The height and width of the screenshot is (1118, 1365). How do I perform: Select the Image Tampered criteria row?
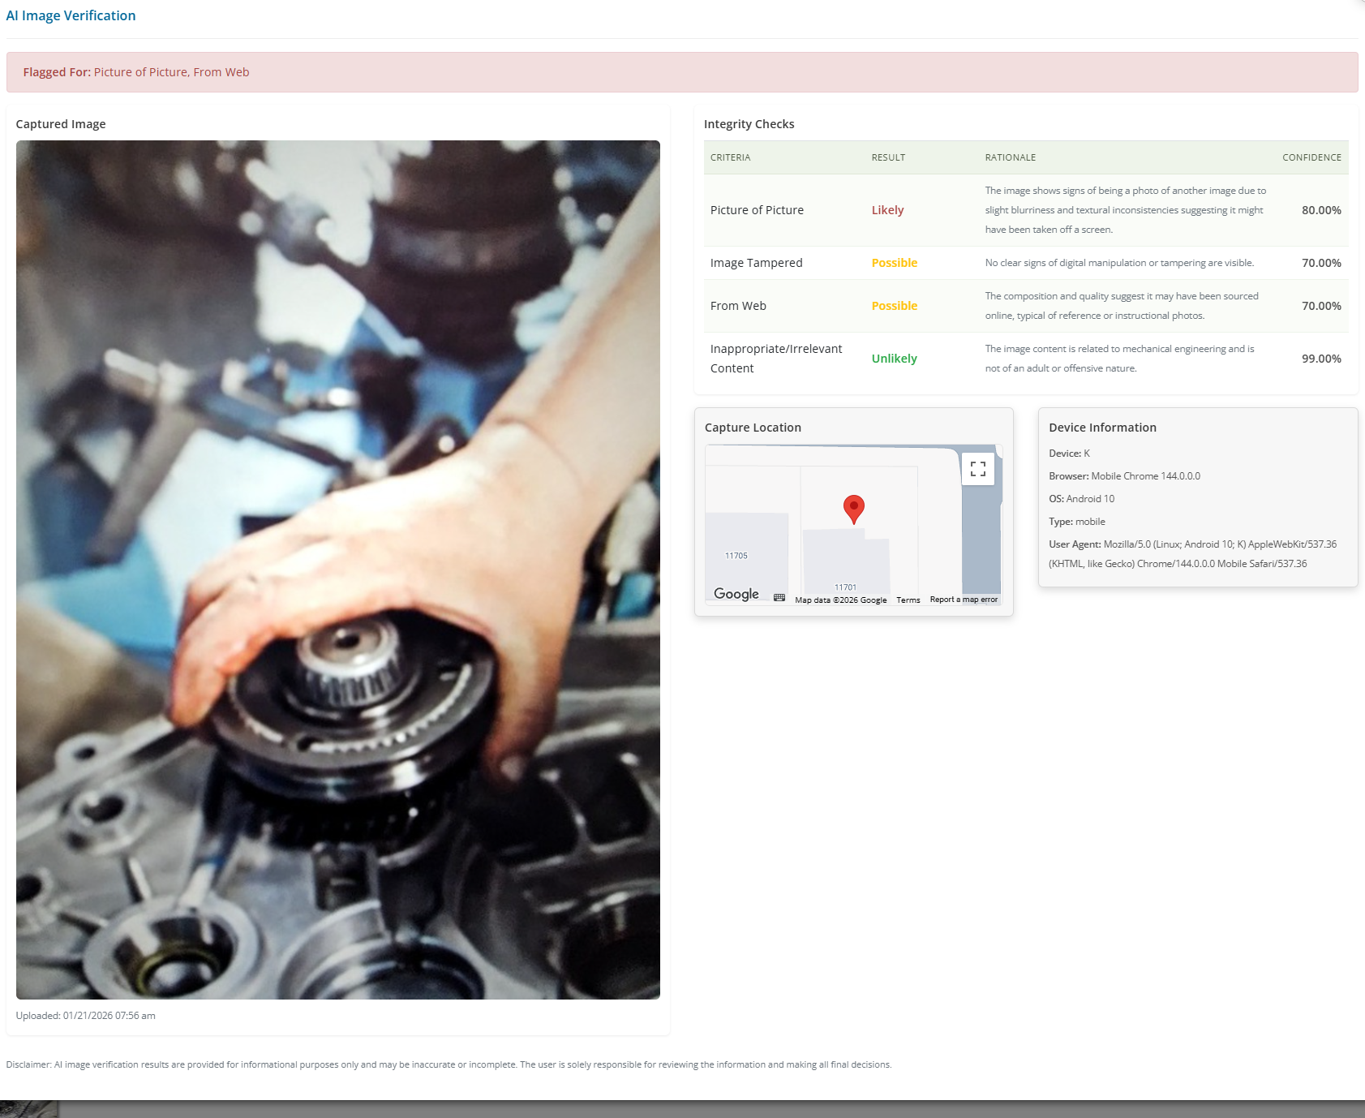pos(1026,263)
